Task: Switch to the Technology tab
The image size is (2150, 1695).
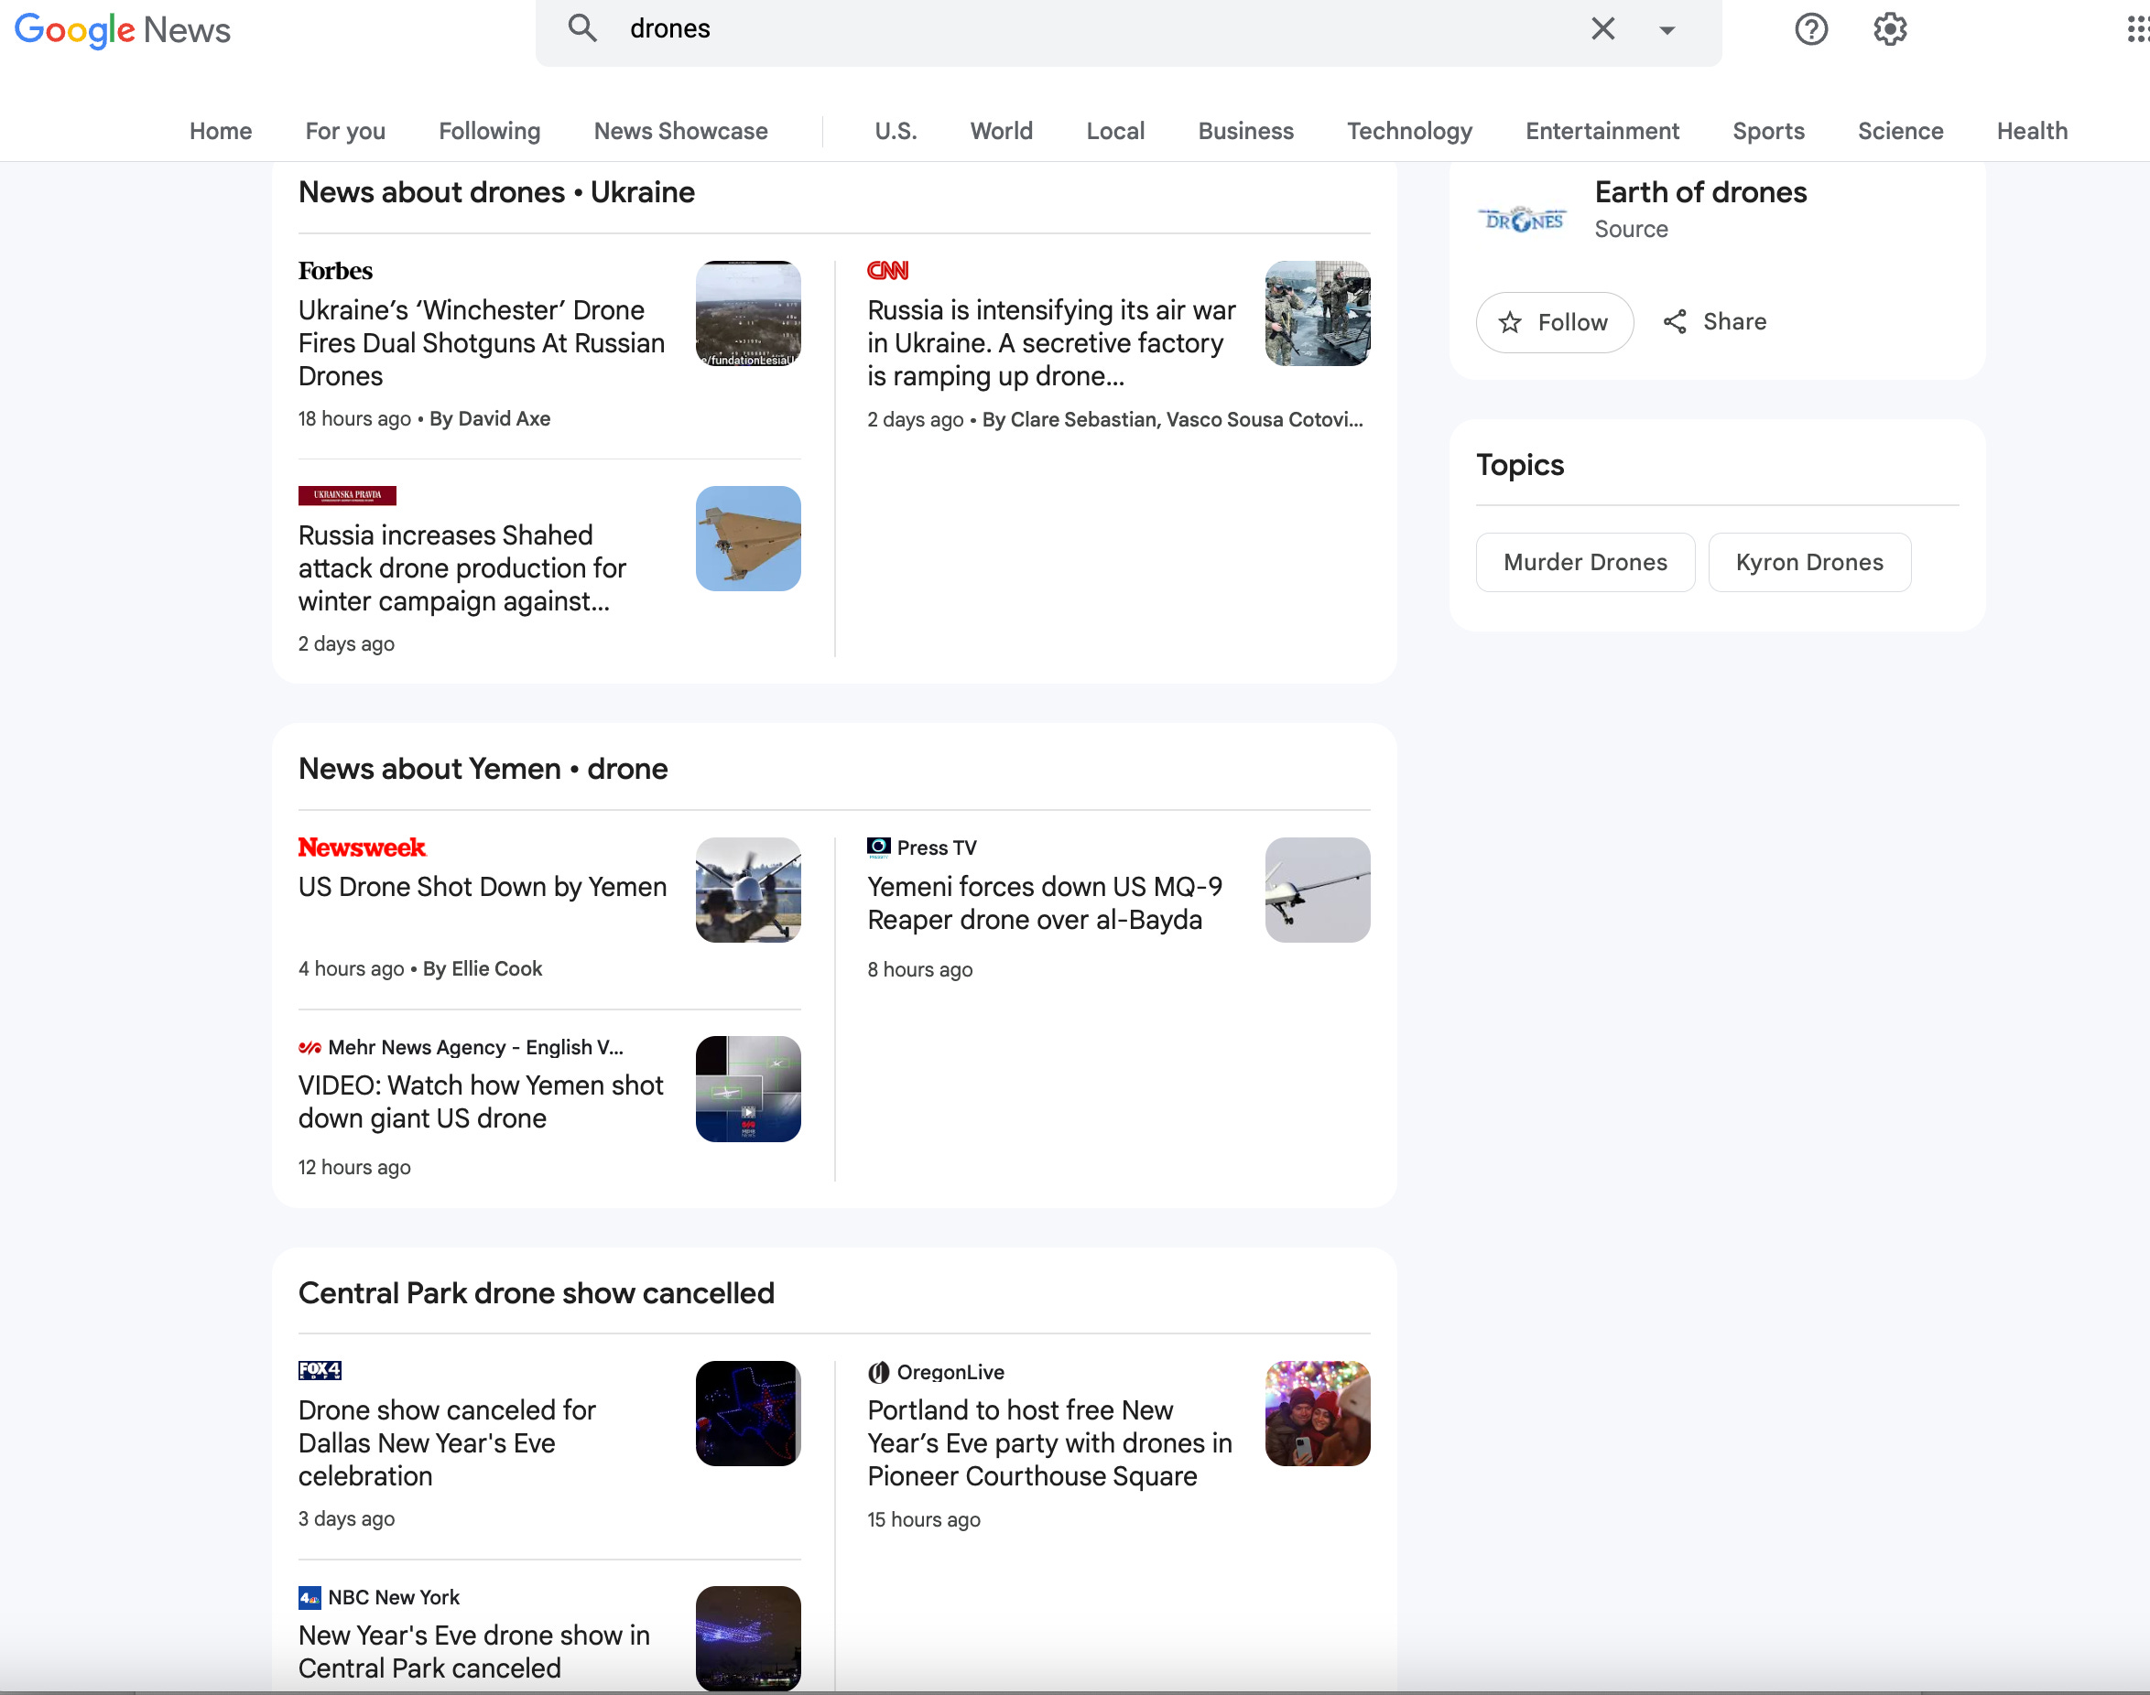Action: [x=1408, y=131]
